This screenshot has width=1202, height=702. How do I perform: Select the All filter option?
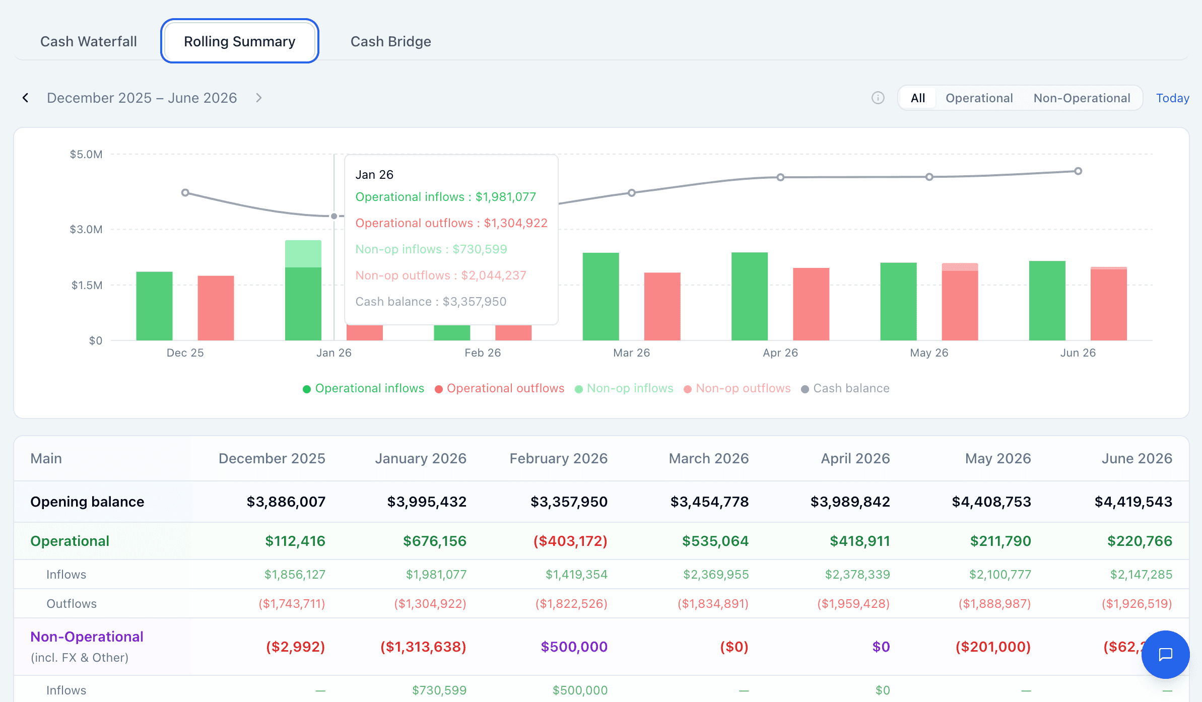(x=918, y=98)
